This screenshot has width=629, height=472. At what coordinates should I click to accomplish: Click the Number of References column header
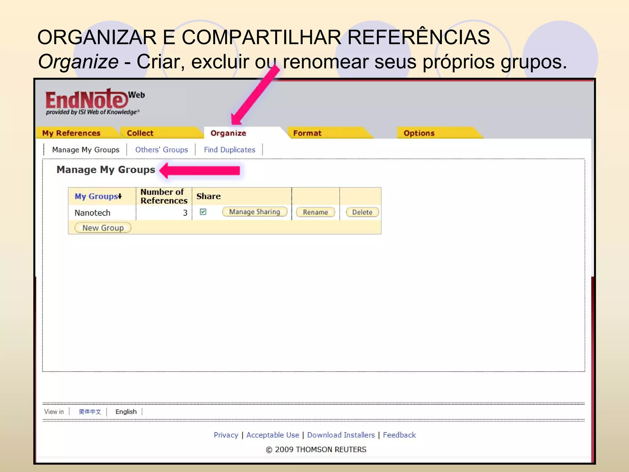coord(164,196)
